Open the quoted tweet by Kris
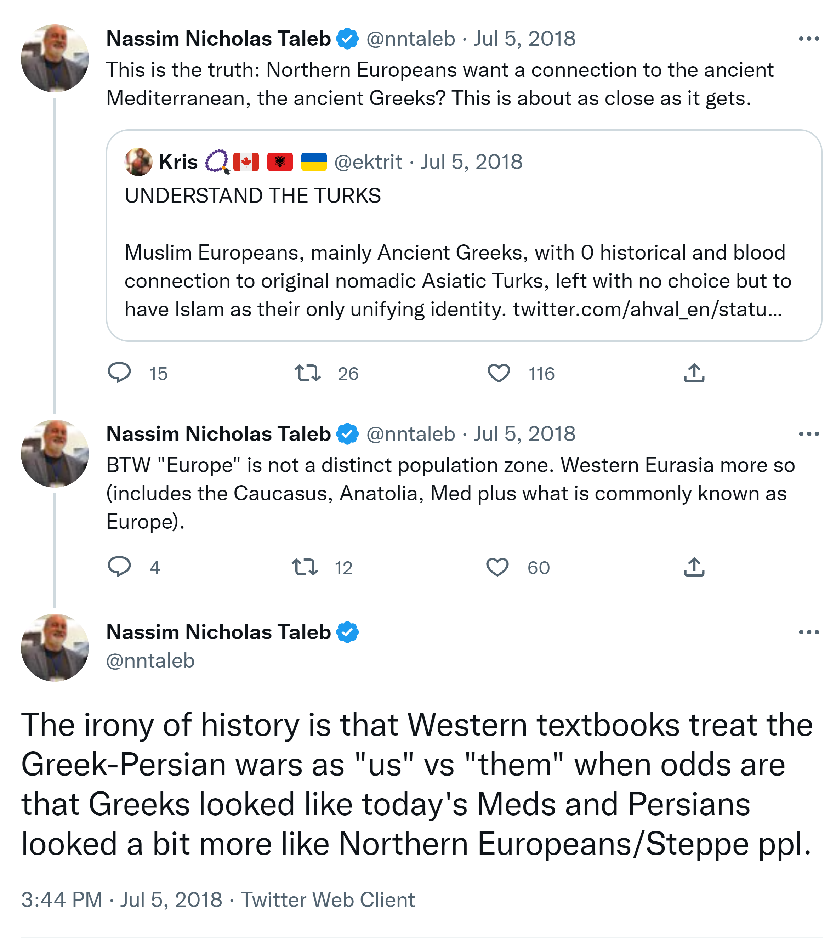Viewport: 836px width, 948px height. (464, 223)
